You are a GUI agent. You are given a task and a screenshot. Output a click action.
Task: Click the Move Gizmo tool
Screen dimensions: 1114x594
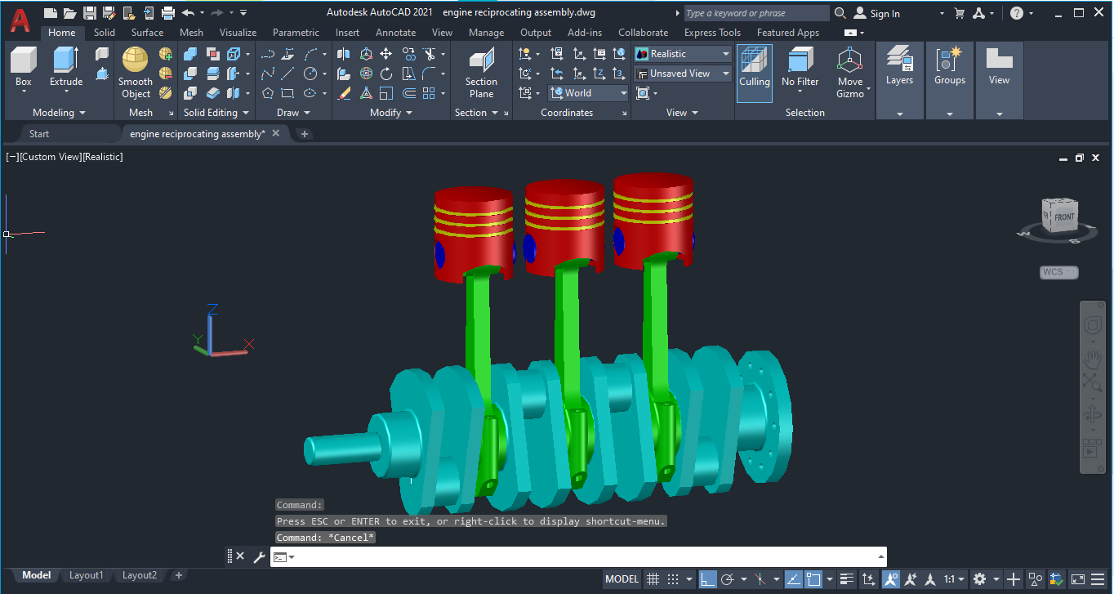click(x=850, y=73)
